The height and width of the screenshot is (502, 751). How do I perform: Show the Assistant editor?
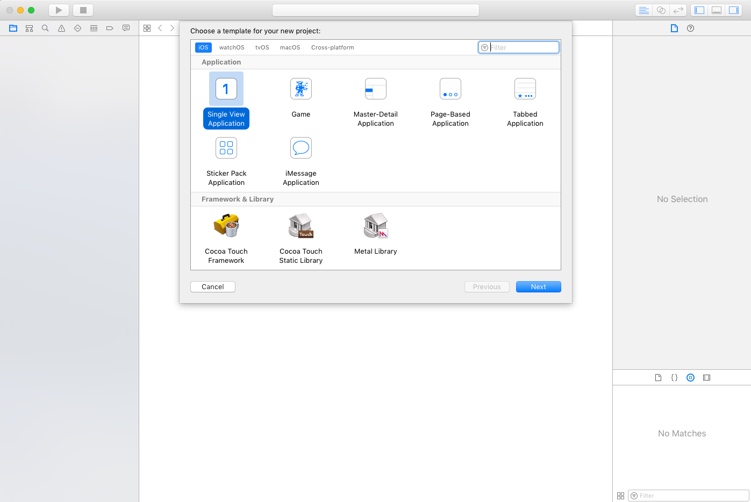tap(661, 10)
